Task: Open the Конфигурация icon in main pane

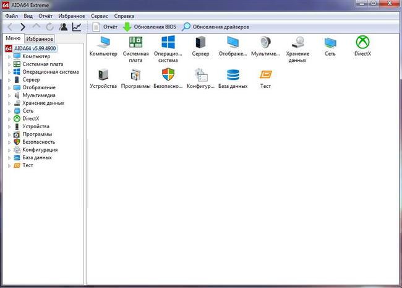Action: 201,75
